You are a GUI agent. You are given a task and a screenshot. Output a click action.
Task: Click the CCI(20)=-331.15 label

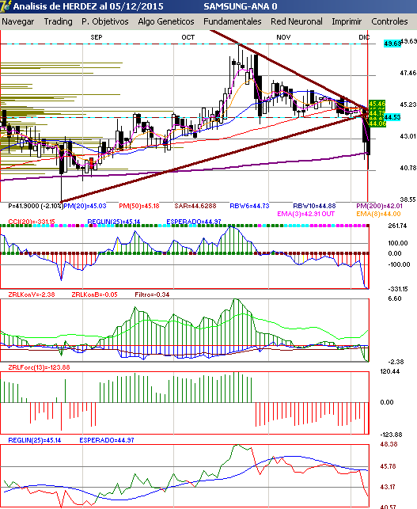[x=32, y=222]
